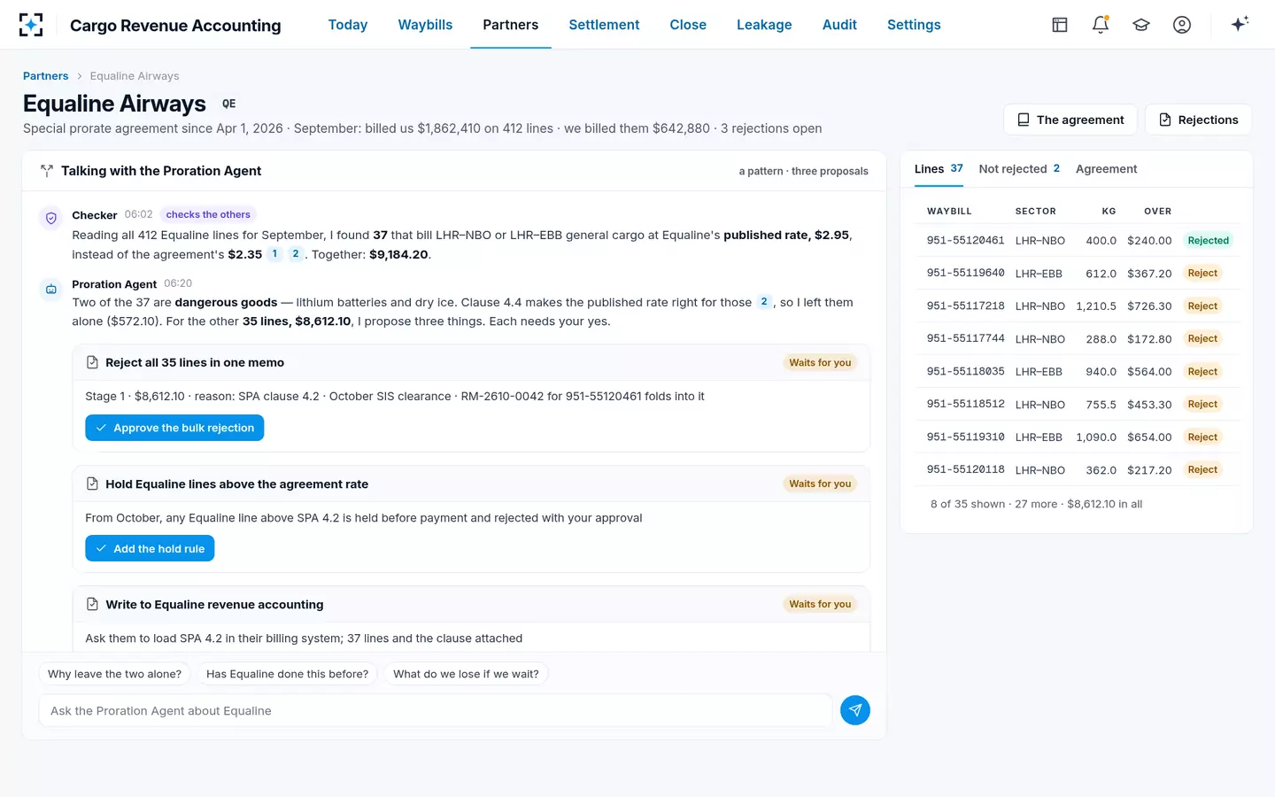Reject waybill 951-55117218
Screen dimensions: 1275x797
click(x=1202, y=306)
